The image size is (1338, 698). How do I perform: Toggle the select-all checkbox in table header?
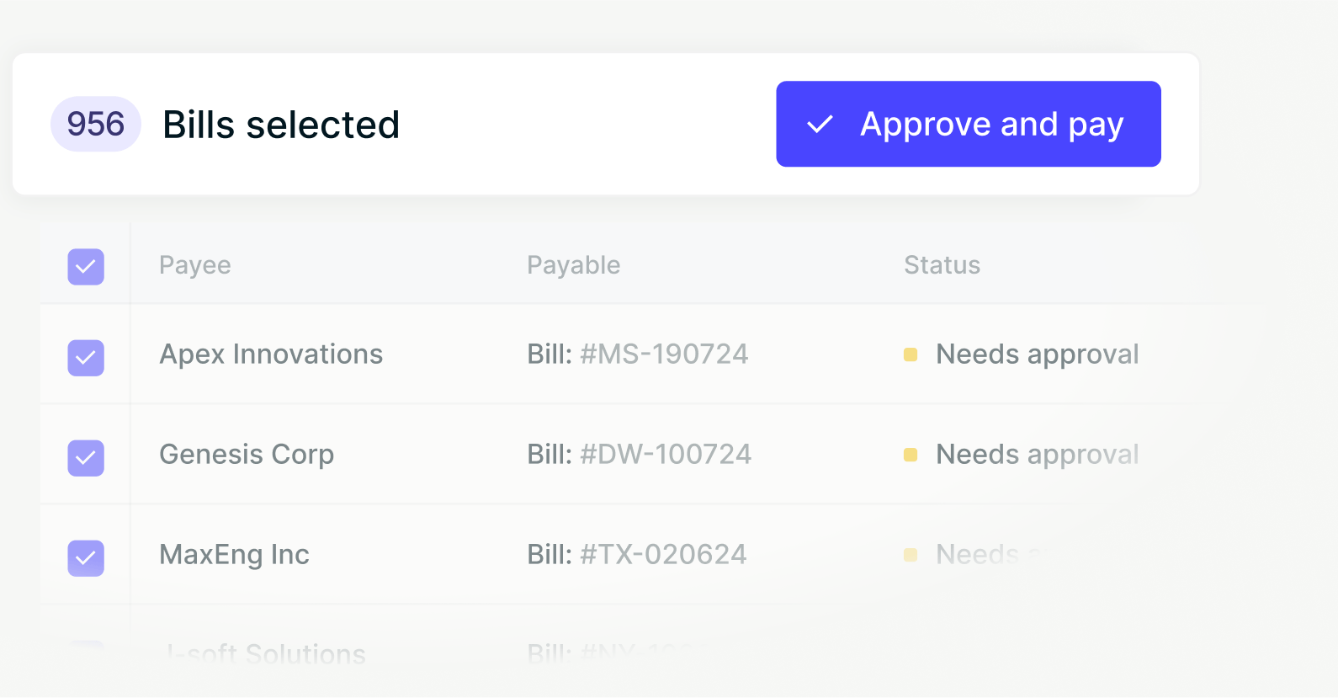[x=86, y=267]
